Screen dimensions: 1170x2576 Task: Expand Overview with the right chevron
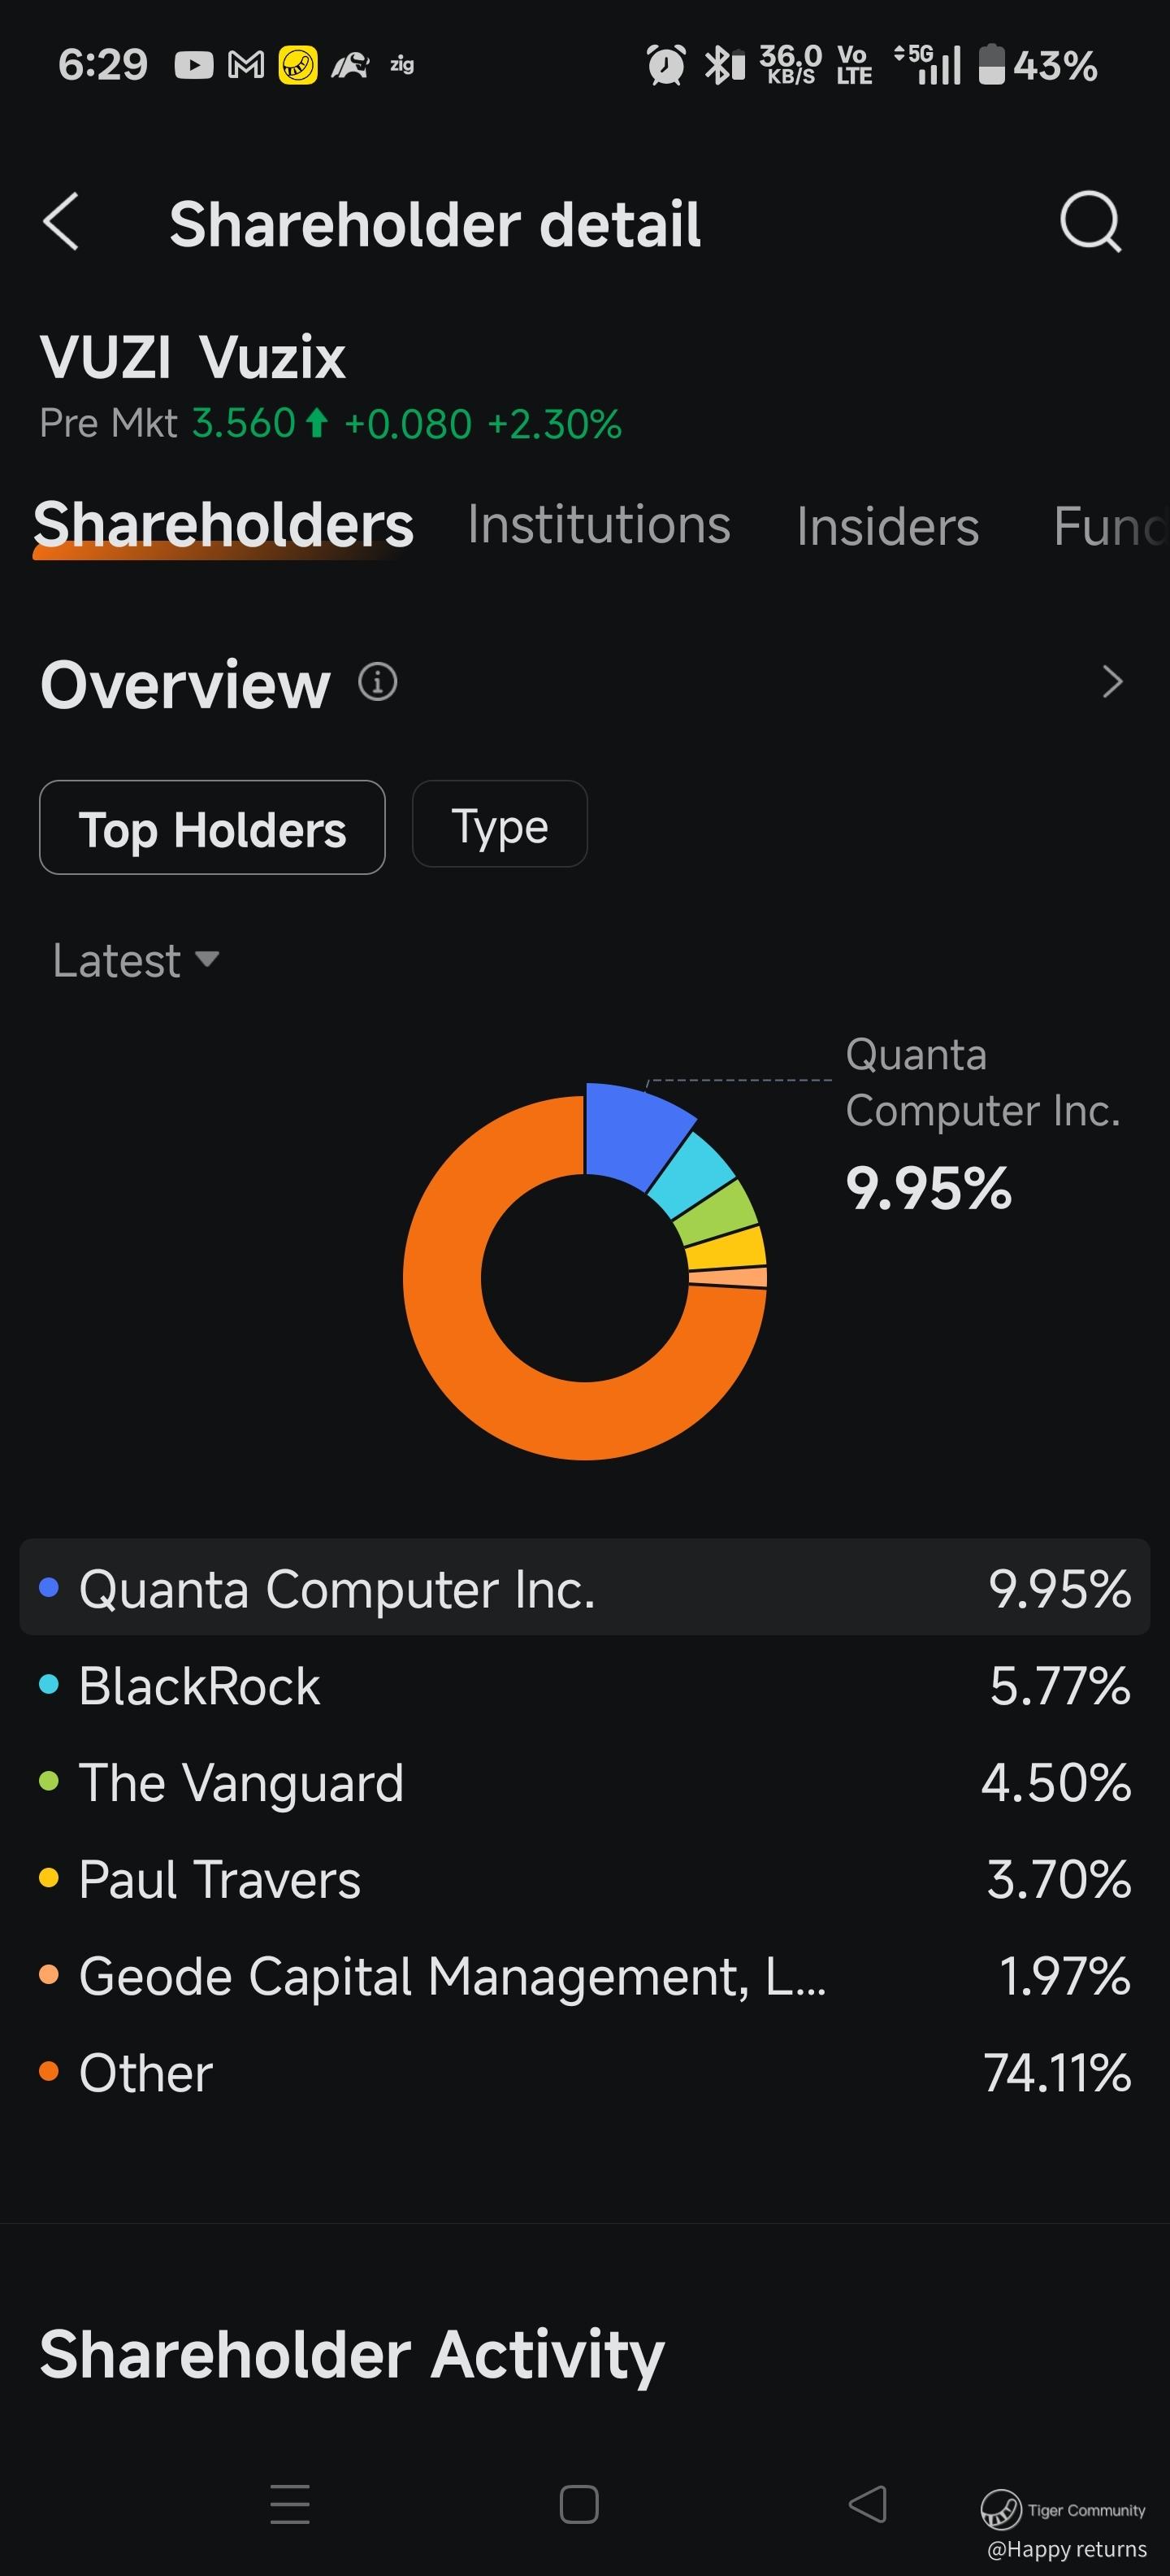pos(1112,682)
